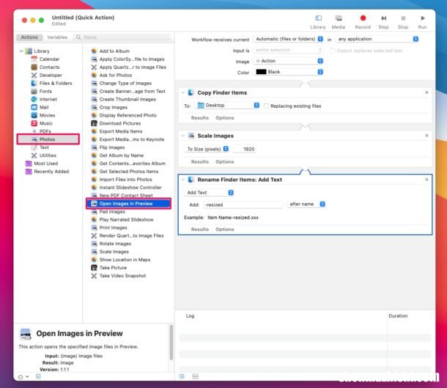Click the description pane scrollbar
Screen dimensions: 447x388
tap(171, 342)
